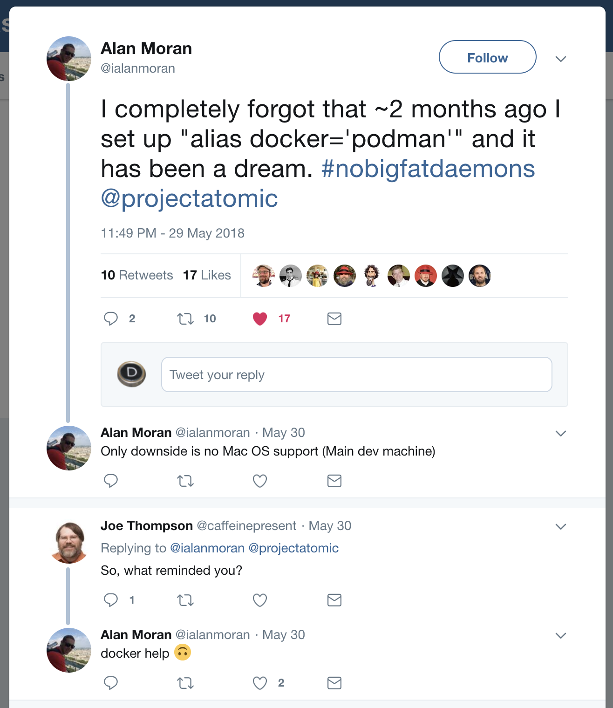Expand options for Joe Thompson's tweet
Screen dimensions: 613x708
pos(561,526)
